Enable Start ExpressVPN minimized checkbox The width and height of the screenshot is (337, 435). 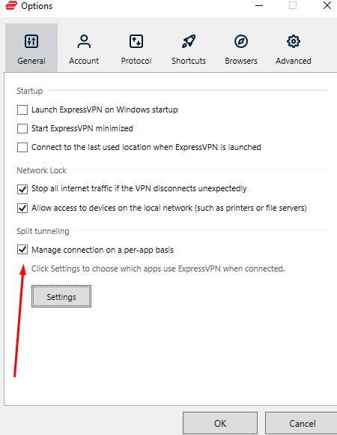point(22,128)
